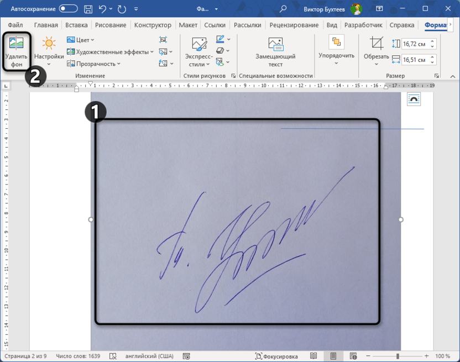Switch to the Разработчик tab
Screen dimensions: 460x362
click(x=363, y=25)
